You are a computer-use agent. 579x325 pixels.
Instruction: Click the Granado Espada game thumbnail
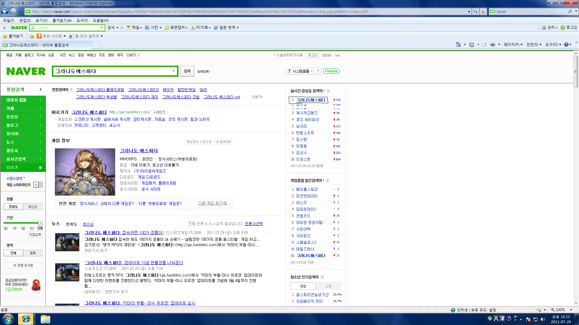click(85, 172)
